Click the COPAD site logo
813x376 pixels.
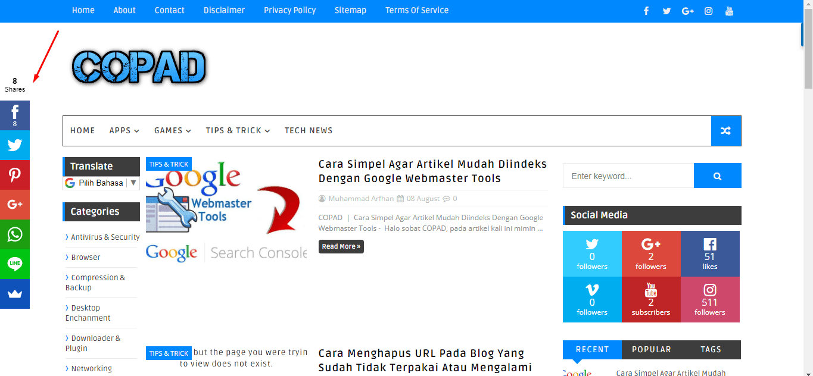(x=139, y=66)
